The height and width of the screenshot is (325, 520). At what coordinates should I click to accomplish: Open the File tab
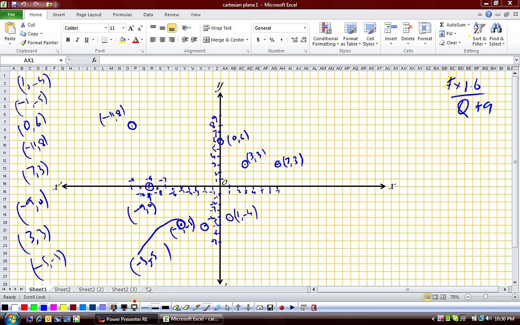[11, 14]
